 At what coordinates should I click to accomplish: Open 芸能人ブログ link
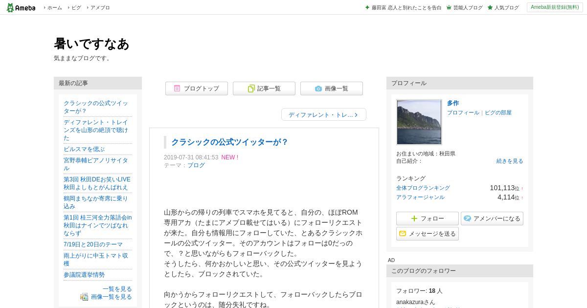click(x=468, y=8)
